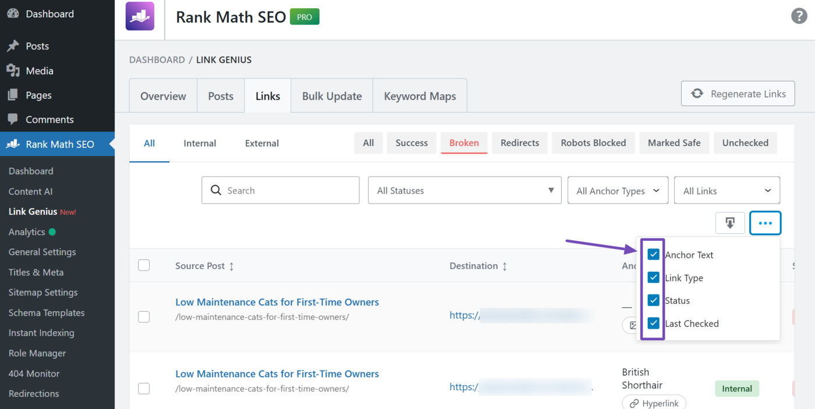Open the help question mark icon
815x409 pixels.
pyautogui.click(x=799, y=16)
